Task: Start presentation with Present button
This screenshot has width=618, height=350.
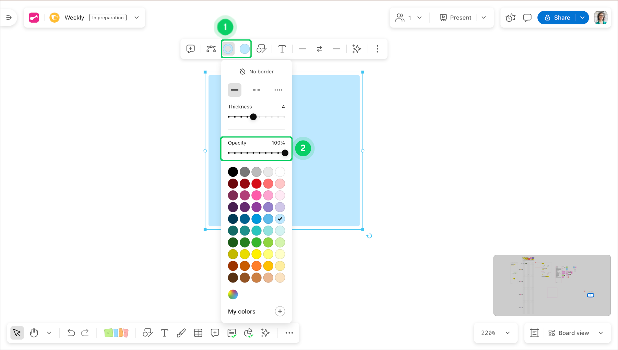Action: 456,18
